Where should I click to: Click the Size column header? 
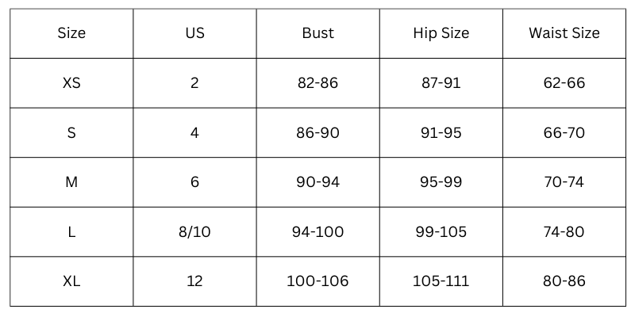pos(71,33)
